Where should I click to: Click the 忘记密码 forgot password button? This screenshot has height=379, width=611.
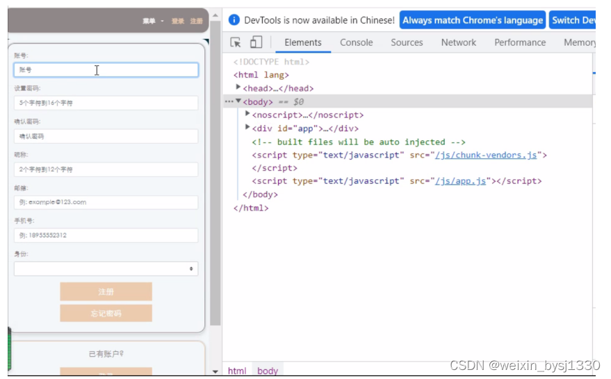click(x=106, y=313)
